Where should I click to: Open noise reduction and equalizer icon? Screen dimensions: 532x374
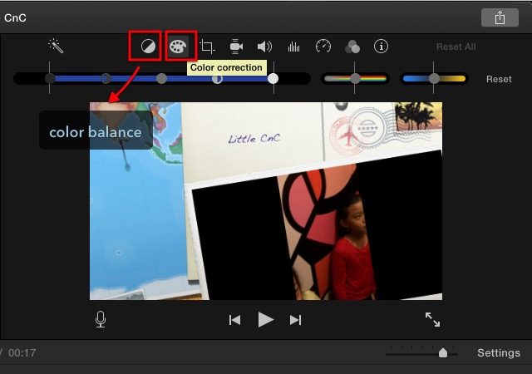click(x=293, y=47)
